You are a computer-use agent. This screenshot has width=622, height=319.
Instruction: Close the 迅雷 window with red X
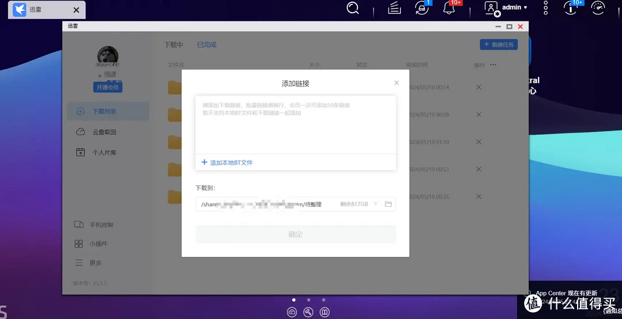(x=521, y=26)
